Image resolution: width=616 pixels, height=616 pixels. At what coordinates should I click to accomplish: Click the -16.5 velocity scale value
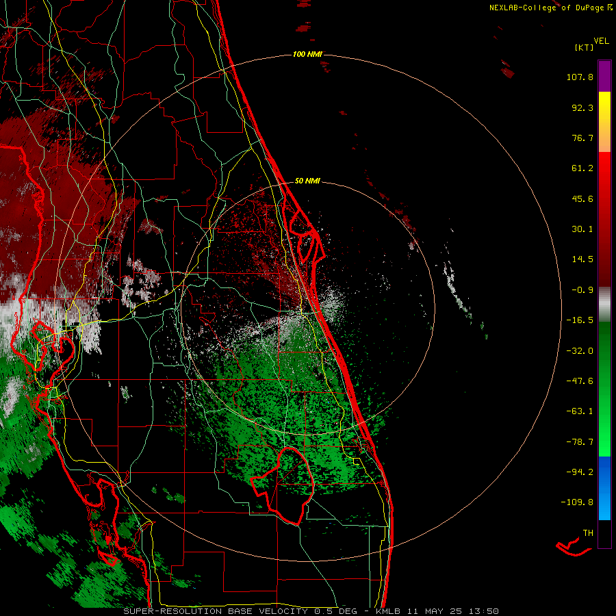(x=580, y=320)
